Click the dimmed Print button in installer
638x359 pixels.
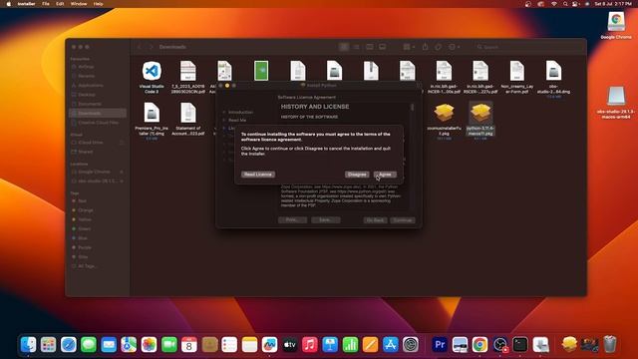[x=292, y=219]
